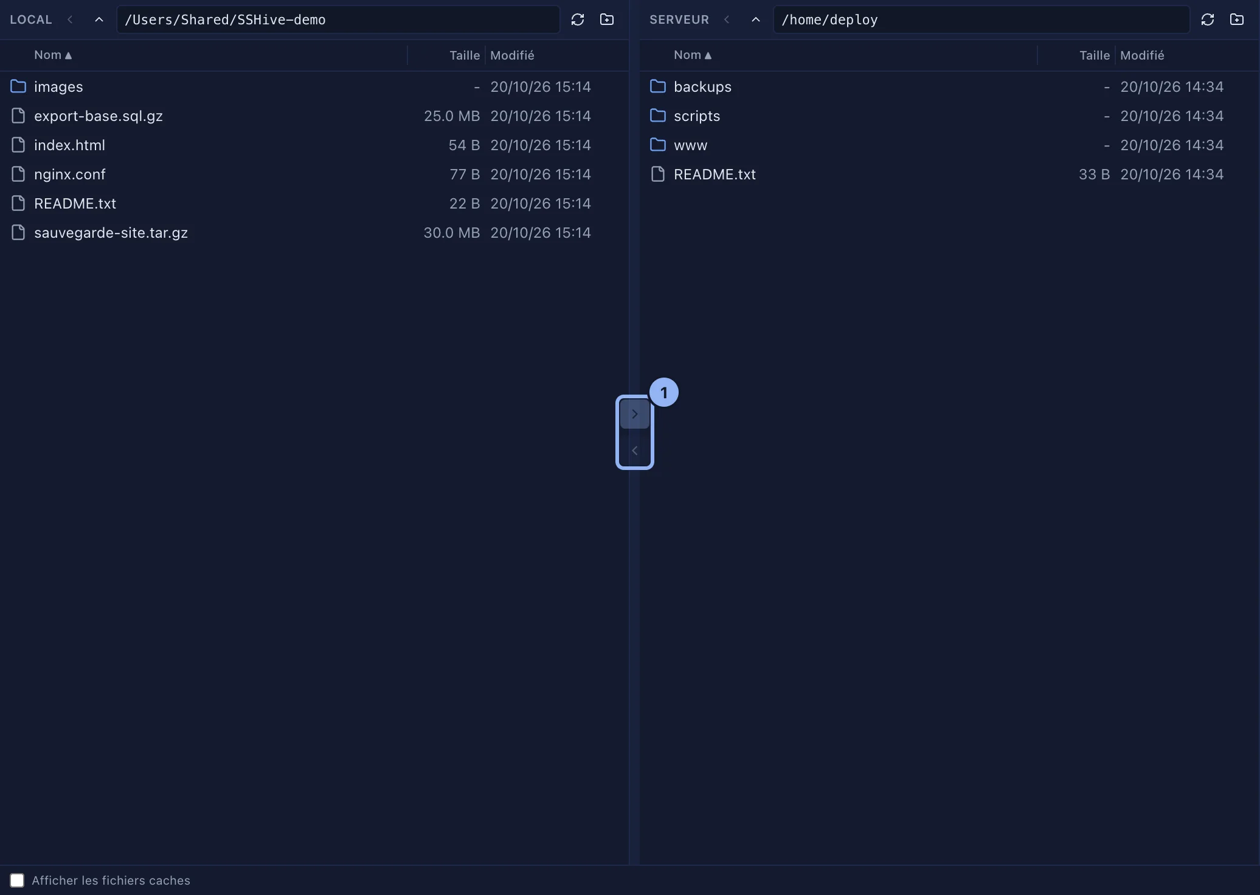The image size is (1260, 895).
Task: Sort server files by Modifié column
Action: pyautogui.click(x=1142, y=55)
